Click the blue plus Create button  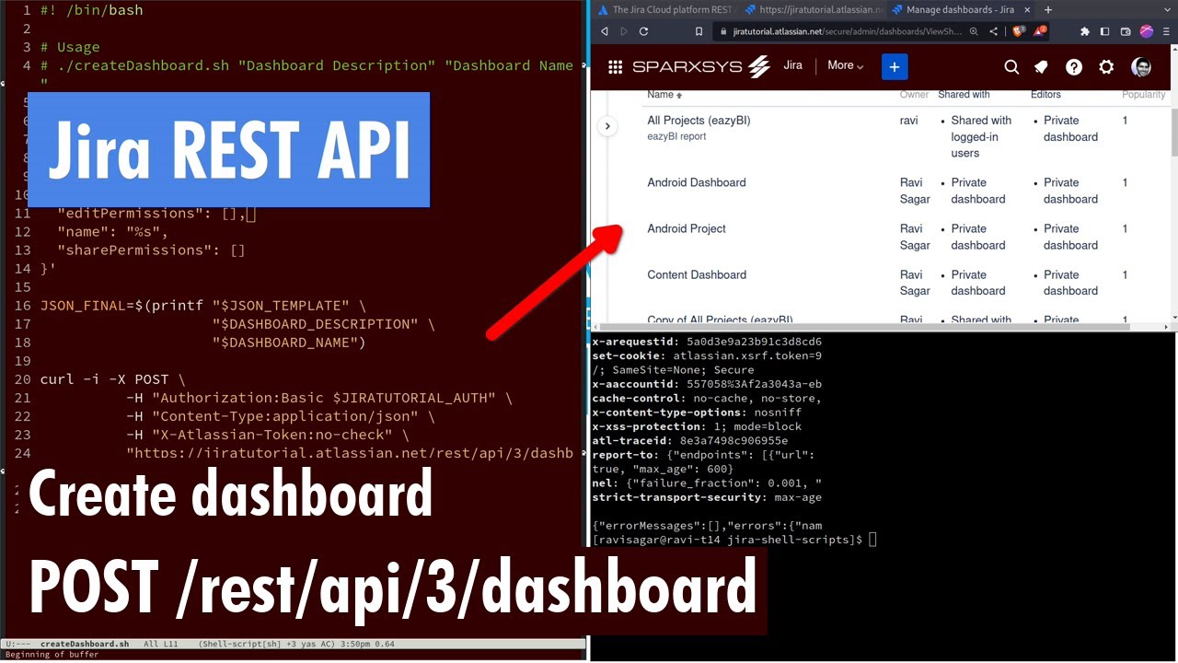click(x=895, y=66)
